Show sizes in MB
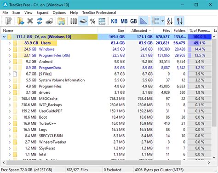 point(124,21)
